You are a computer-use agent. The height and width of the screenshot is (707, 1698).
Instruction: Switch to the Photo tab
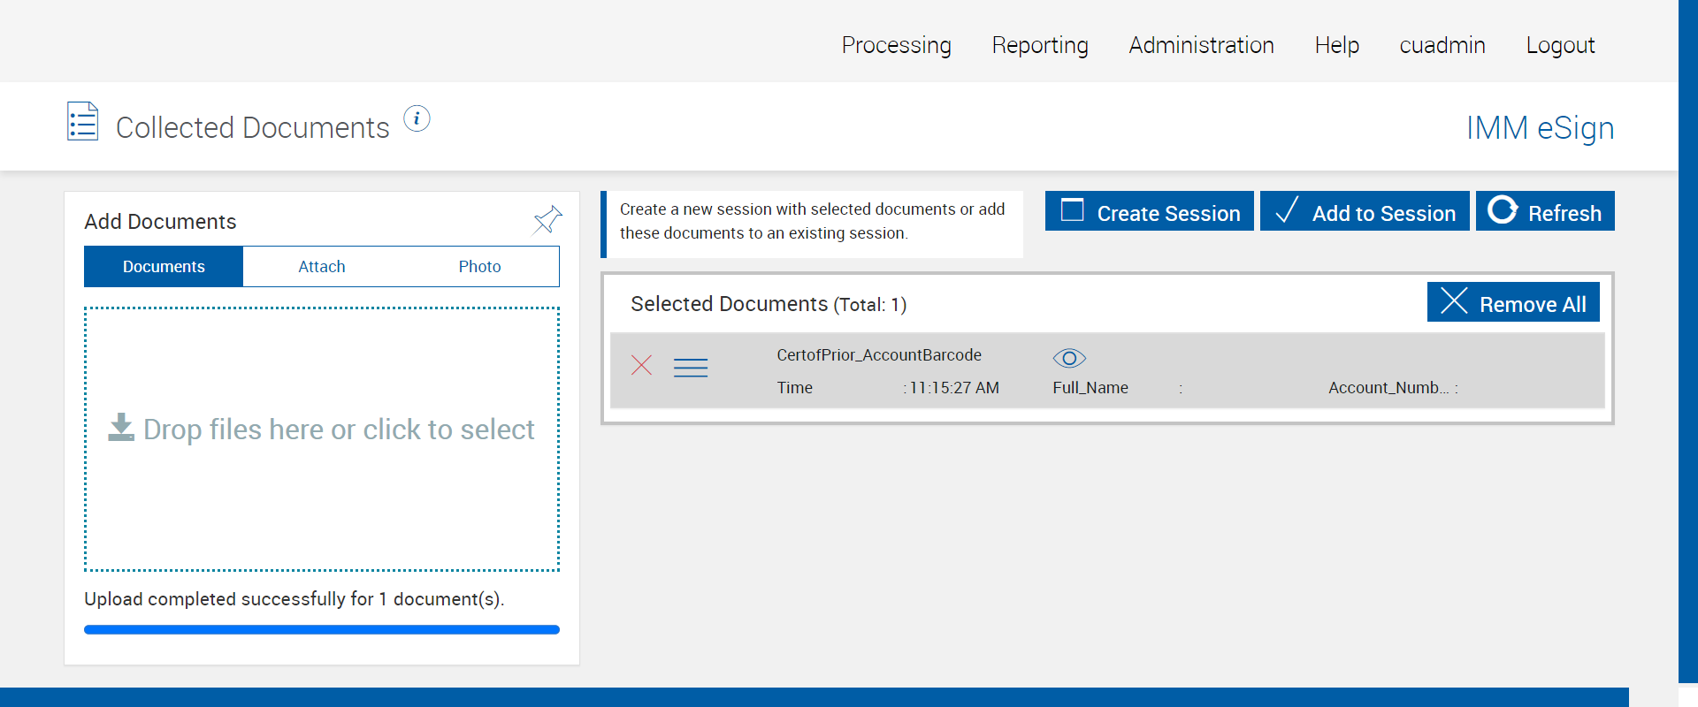point(479,267)
